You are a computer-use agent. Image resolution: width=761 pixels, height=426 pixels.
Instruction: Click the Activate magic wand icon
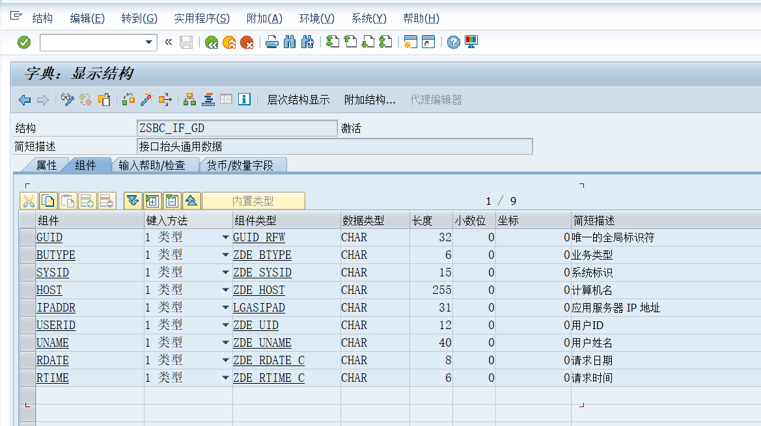point(146,100)
